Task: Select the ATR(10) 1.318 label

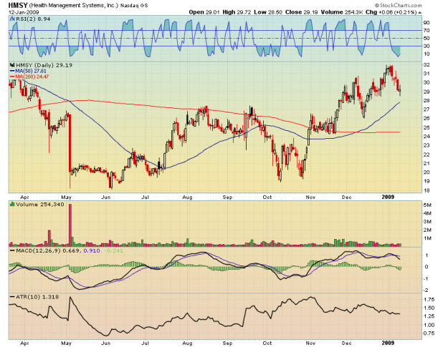Action: coord(37,297)
